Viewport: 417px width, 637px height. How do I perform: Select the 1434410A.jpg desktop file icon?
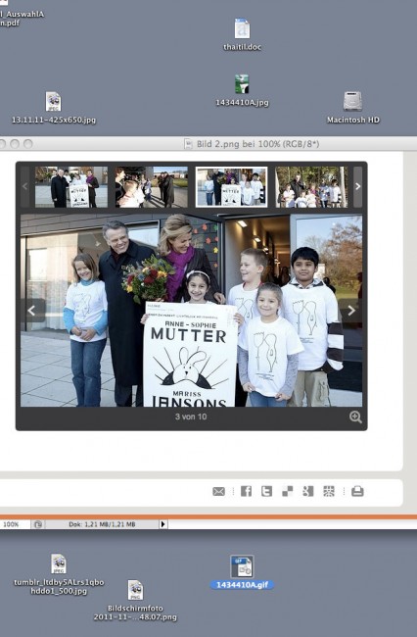tap(242, 84)
